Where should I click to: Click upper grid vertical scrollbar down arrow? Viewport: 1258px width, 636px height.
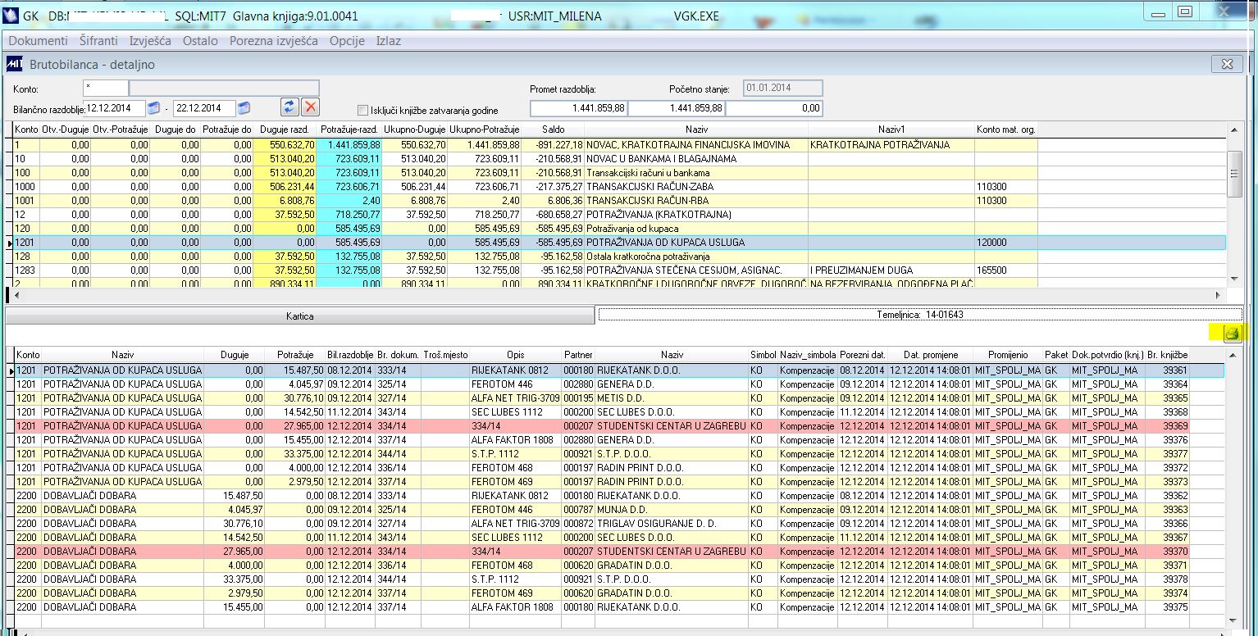click(x=1234, y=279)
